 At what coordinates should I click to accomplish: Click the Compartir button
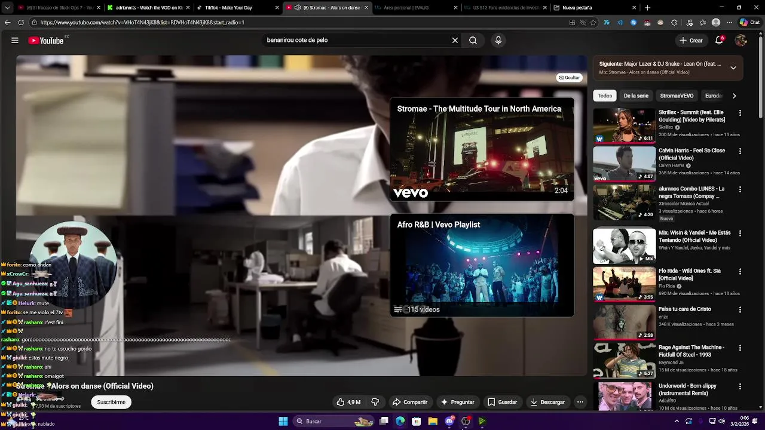(x=410, y=402)
